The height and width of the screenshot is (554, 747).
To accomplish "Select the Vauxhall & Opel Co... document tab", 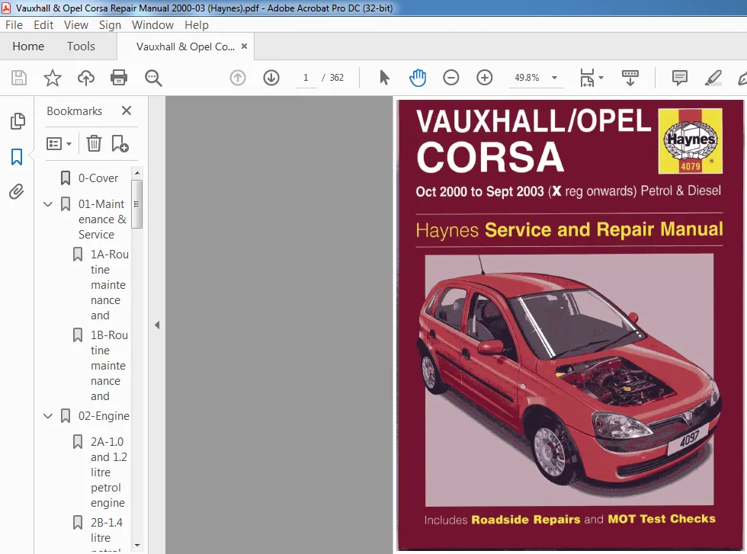I will pos(185,46).
